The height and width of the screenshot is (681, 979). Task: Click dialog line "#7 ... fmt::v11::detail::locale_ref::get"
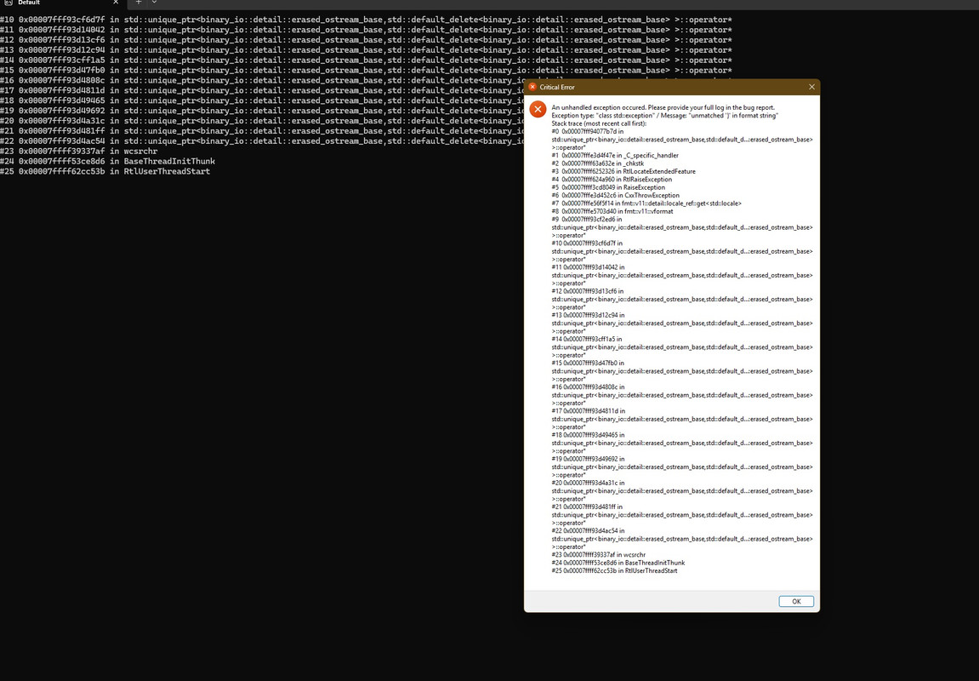coord(646,203)
